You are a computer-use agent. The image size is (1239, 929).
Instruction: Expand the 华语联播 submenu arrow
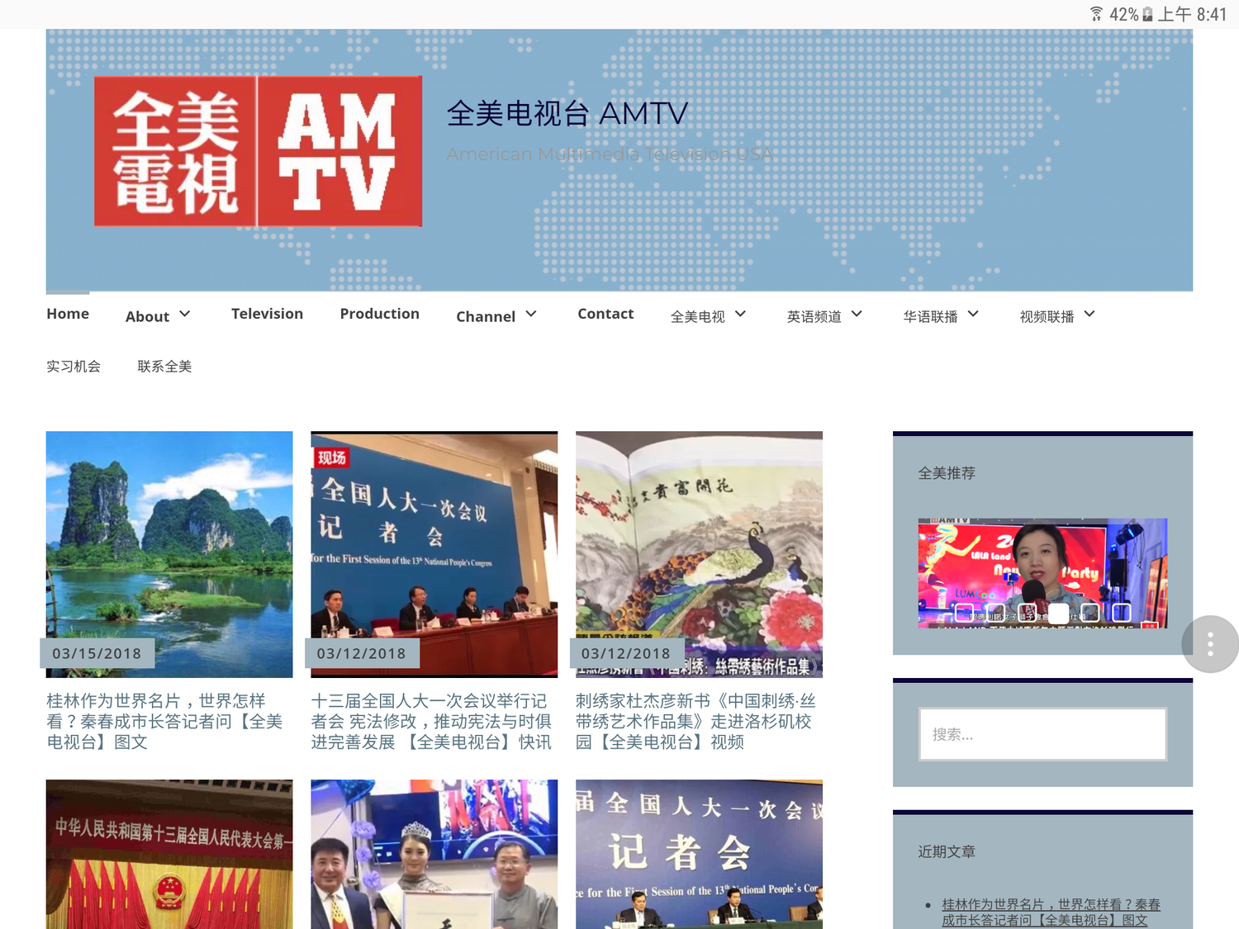pos(974,315)
